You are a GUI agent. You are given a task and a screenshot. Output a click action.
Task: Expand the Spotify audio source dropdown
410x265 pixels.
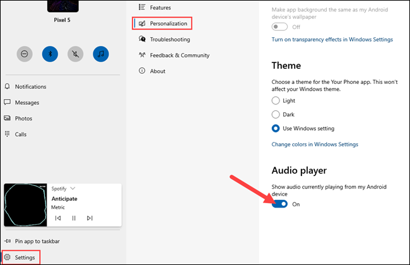[x=72, y=188]
